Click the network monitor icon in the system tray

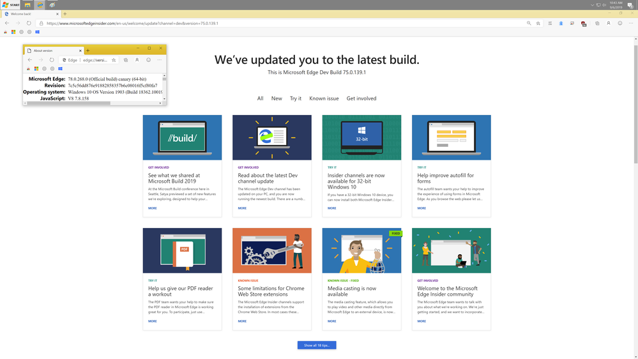[x=598, y=5]
